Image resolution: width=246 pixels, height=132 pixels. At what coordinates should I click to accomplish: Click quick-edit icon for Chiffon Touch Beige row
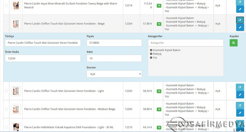240,20
